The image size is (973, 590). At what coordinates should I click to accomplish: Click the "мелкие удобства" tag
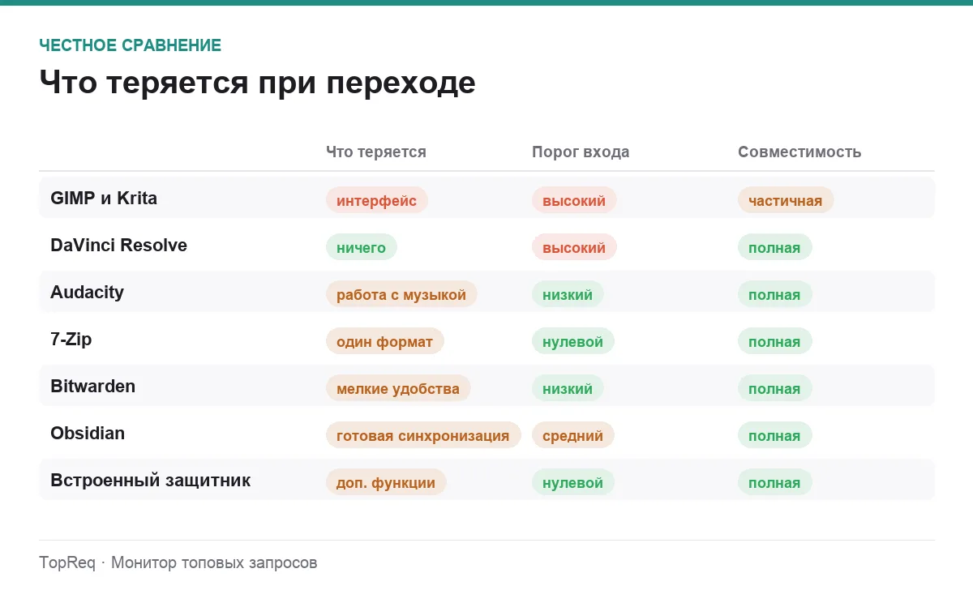pos(398,388)
